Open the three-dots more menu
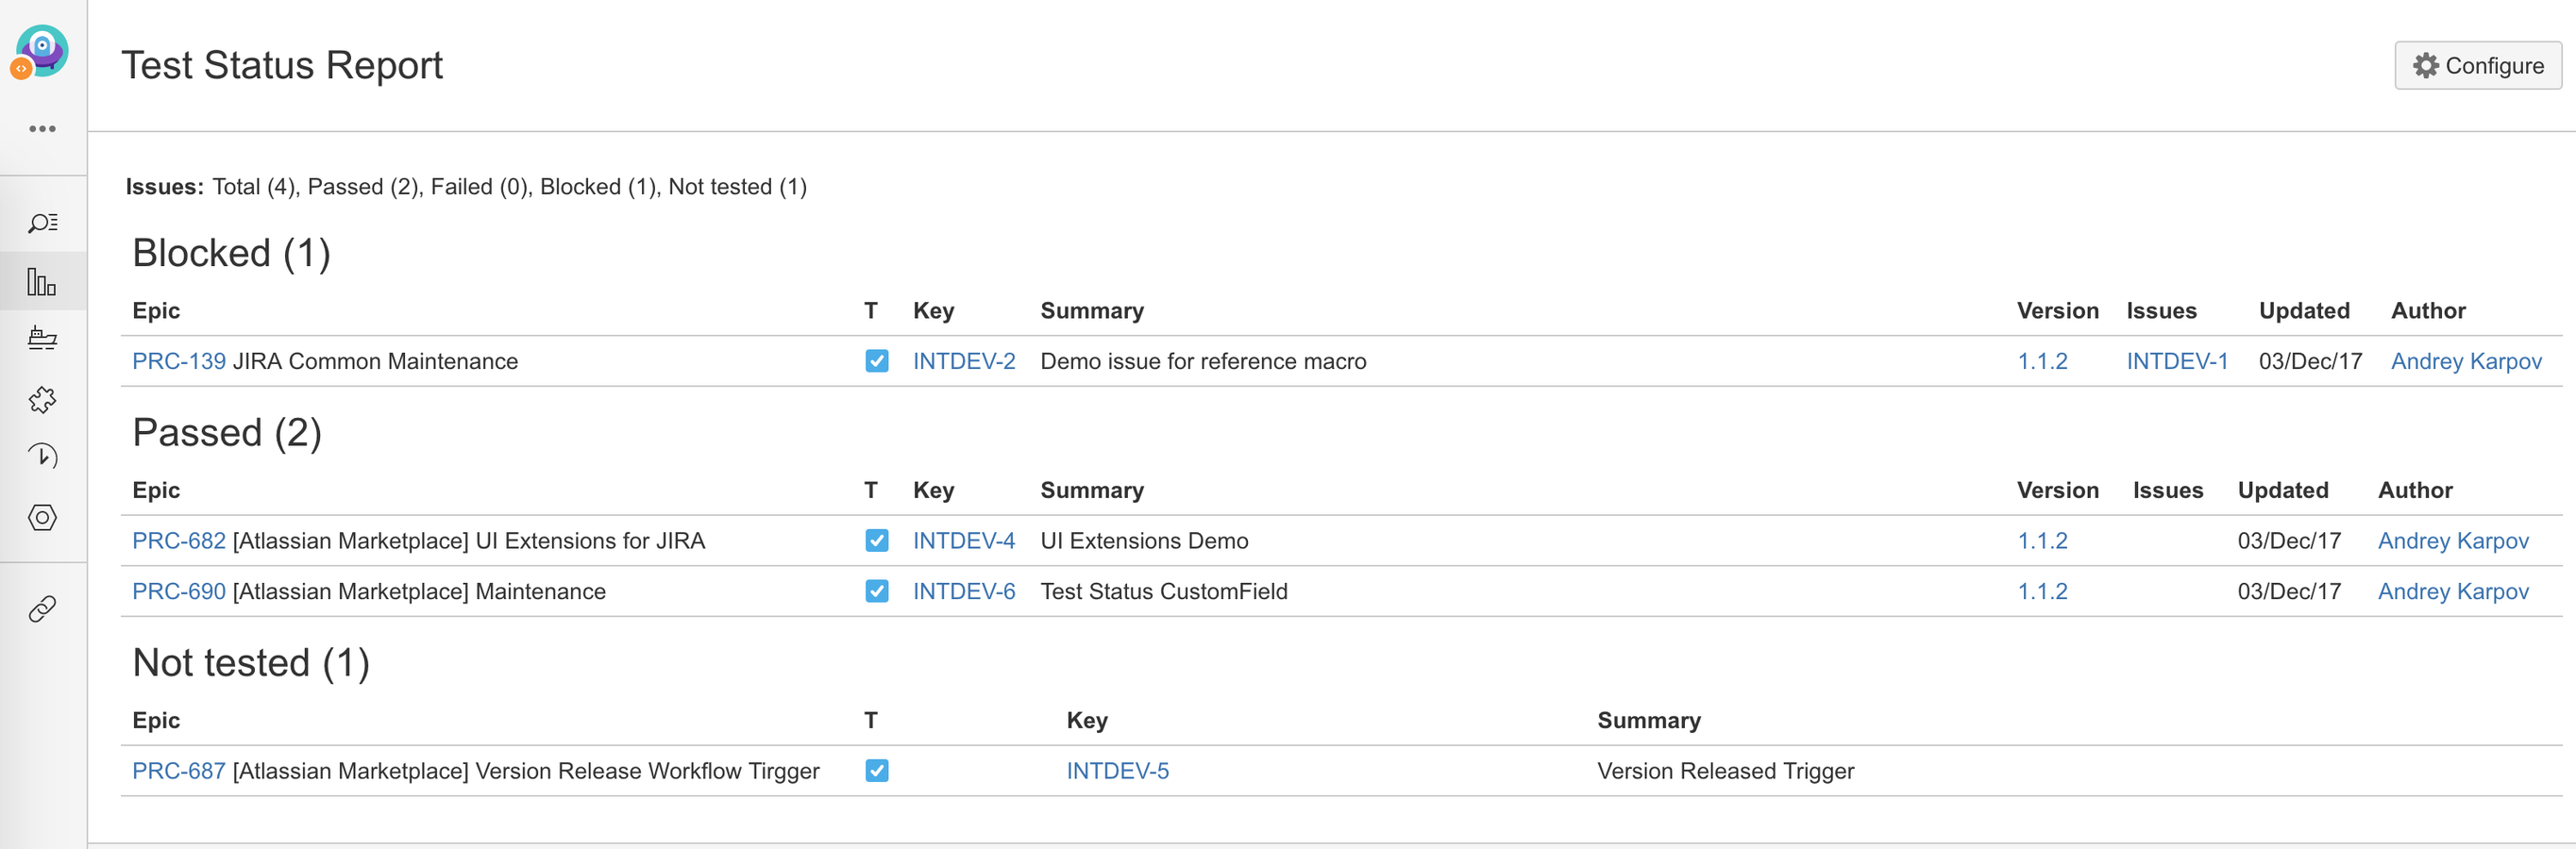Viewport: 2576px width, 849px height. [42, 129]
